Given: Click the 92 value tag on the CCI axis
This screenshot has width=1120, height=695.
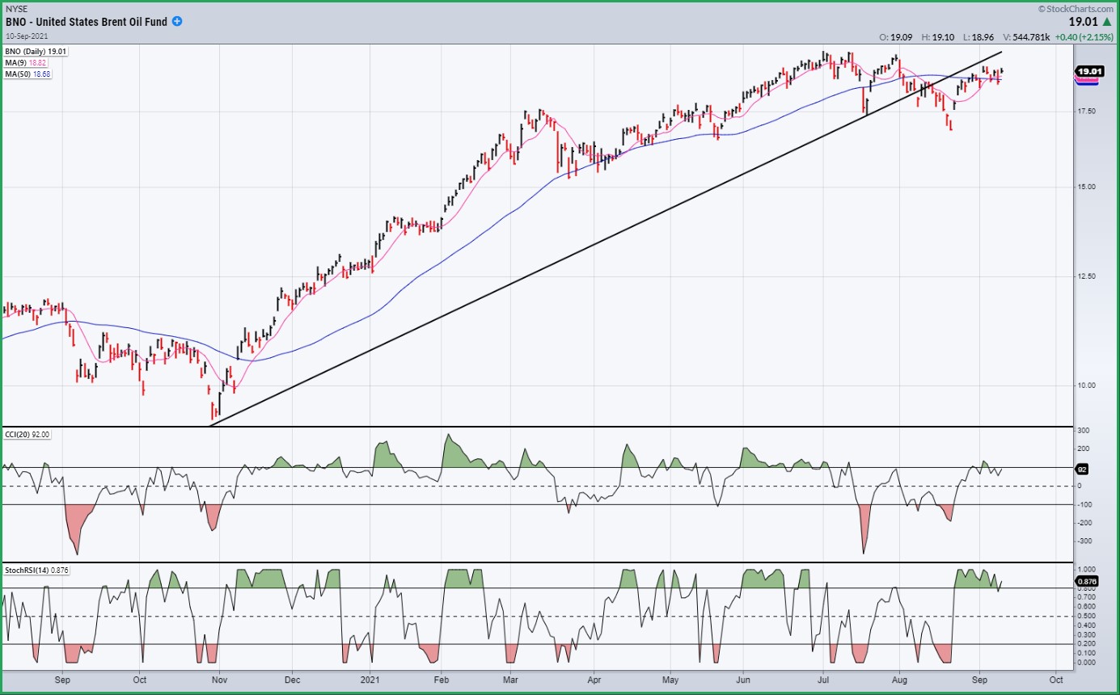Looking at the screenshot, I should click(x=1082, y=469).
